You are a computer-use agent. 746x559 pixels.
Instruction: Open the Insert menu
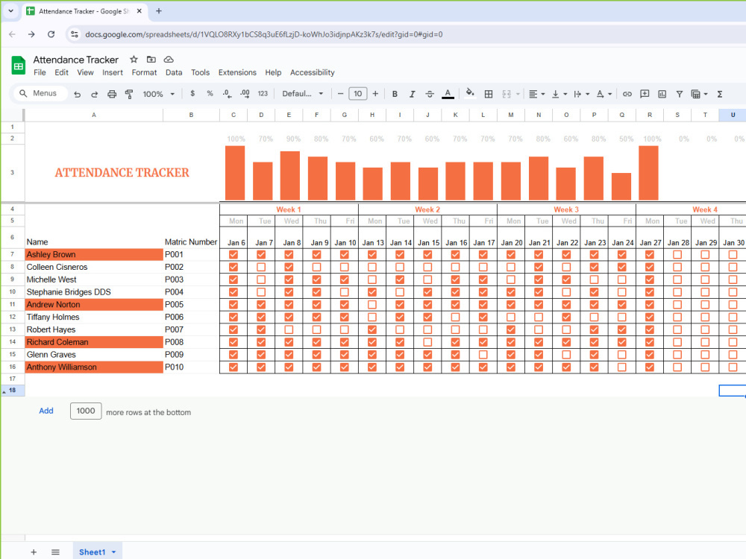pos(113,72)
